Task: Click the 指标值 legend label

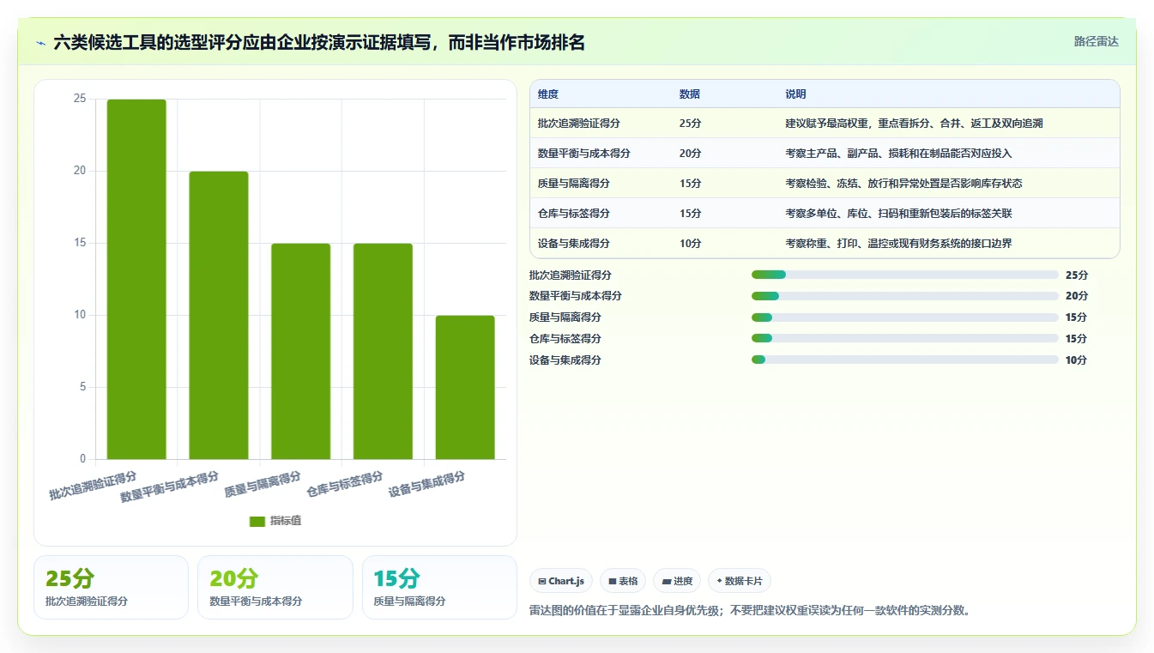Action: [x=286, y=521]
